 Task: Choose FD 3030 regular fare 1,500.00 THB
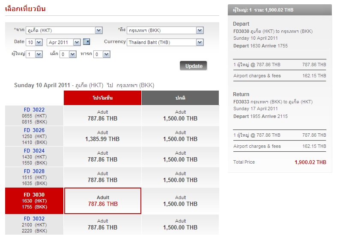coord(180,201)
